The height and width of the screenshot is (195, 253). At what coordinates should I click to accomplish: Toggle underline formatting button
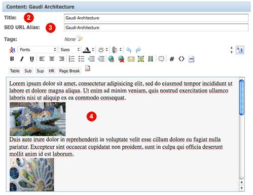[x=31, y=59]
